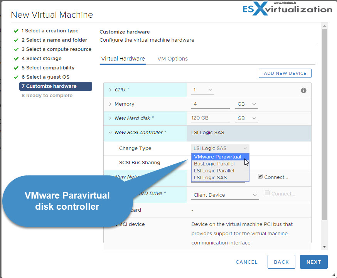Viewport: 337px width, 278px height.
Task: Click the scrollbar down arrow
Action: point(325,247)
